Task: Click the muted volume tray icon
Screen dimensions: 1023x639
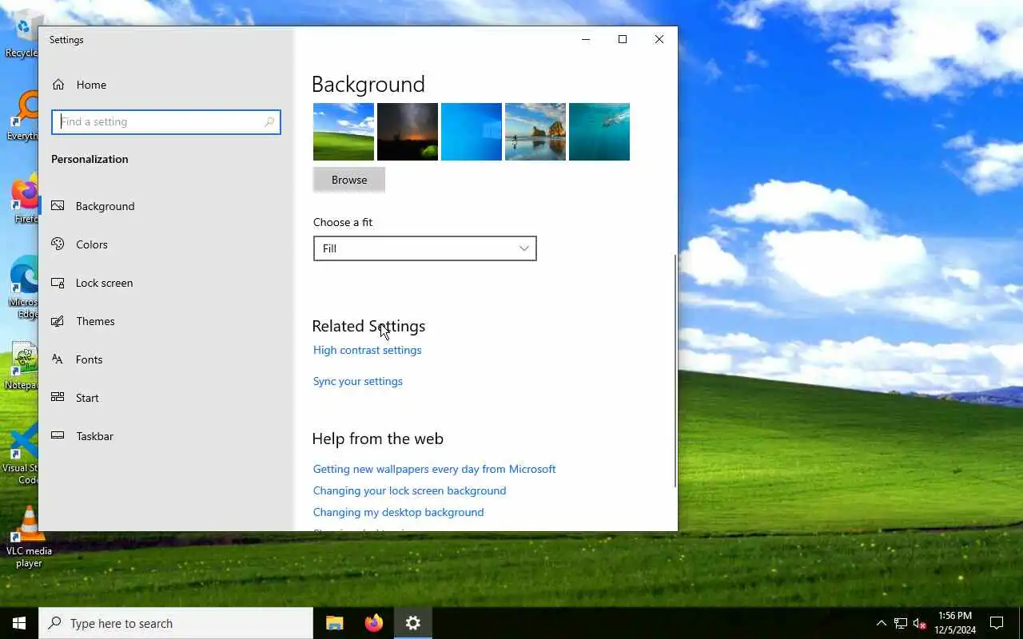Action: click(919, 623)
